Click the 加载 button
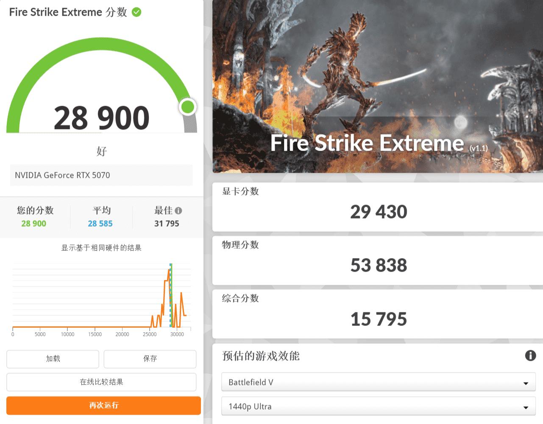Screen dimensions: 543x424 (x=53, y=359)
